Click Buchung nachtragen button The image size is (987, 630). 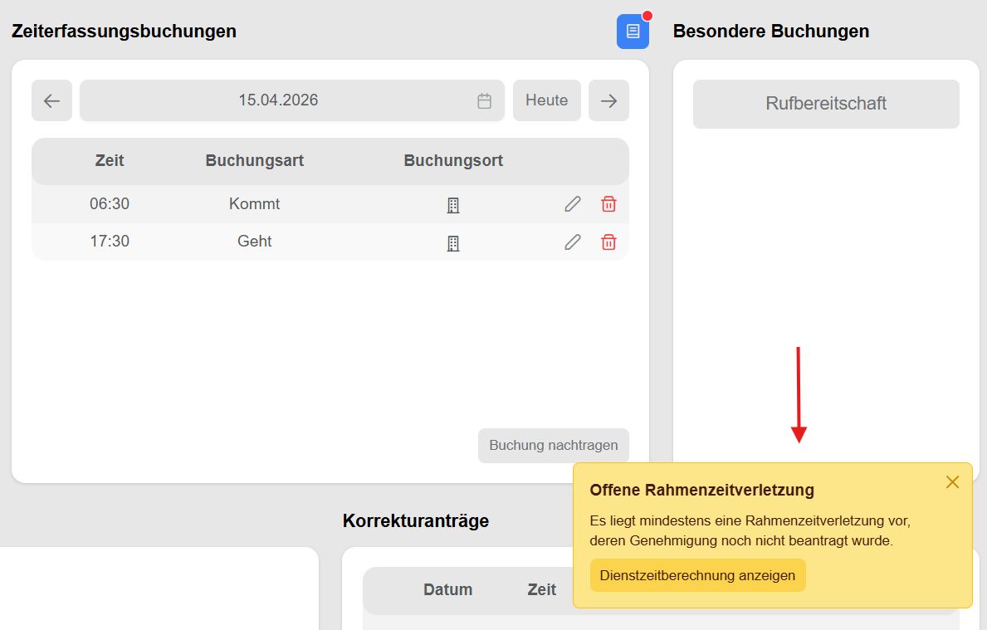click(554, 446)
